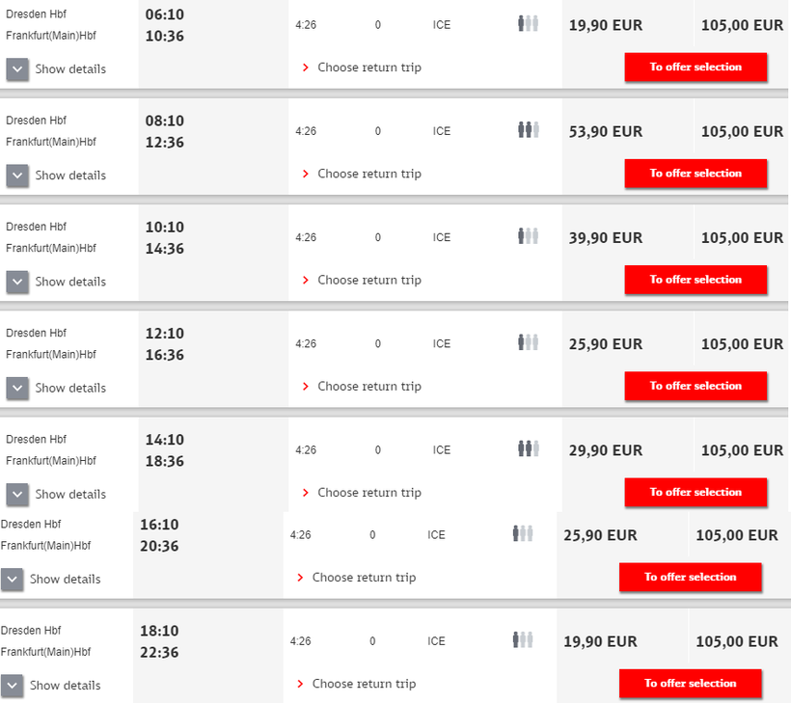
Task: Click occupancy icon for 12:10 departure
Action: (528, 342)
